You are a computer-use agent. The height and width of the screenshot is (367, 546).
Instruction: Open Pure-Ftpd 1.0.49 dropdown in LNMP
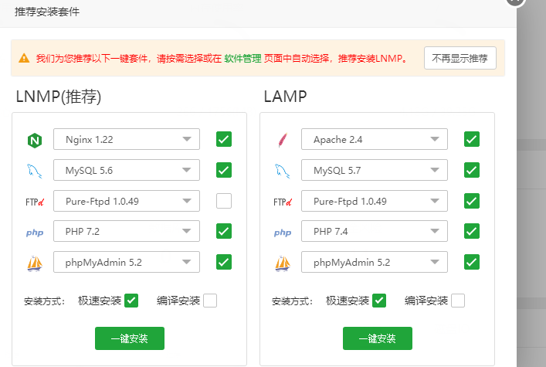click(127, 201)
